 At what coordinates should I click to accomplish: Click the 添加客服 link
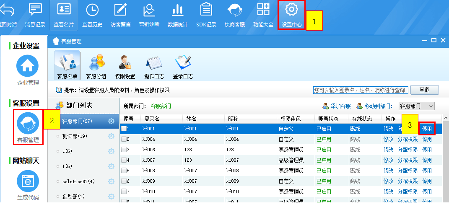[x=337, y=106]
